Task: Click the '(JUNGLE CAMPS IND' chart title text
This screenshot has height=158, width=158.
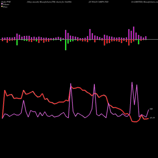Action: click(98, 2)
